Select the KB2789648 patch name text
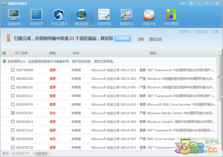The height and width of the screenshot is (157, 223). pyautogui.click(x=25, y=70)
